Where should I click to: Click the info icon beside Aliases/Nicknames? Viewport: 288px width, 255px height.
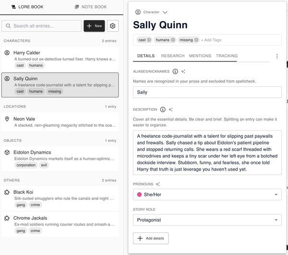tap(175, 71)
